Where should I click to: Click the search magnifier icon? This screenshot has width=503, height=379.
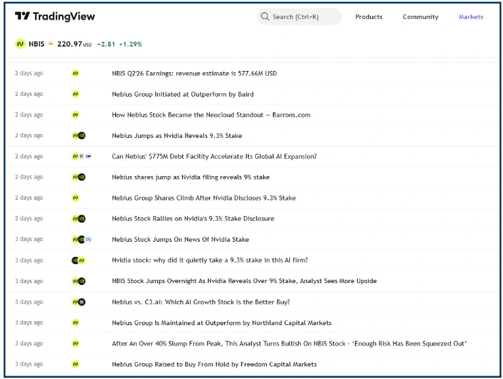265,16
